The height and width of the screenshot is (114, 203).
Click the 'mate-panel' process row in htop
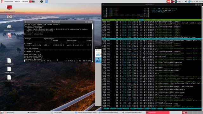coord(152,67)
